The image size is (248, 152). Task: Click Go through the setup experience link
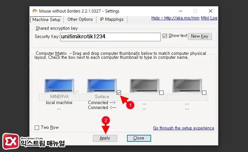[184, 128]
